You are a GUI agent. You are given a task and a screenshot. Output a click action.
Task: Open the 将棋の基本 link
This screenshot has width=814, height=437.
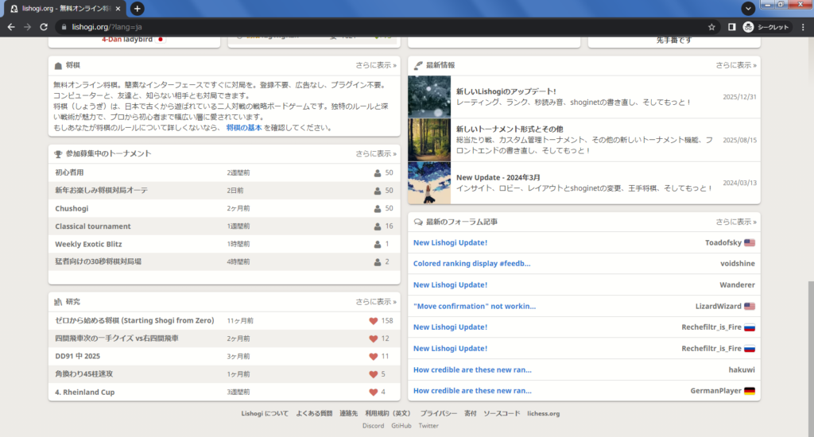coord(244,128)
